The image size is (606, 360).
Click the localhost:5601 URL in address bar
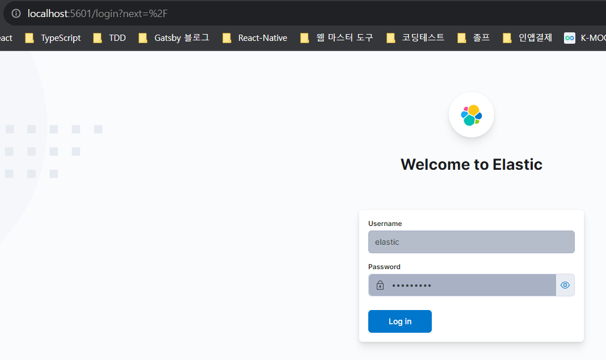coord(97,13)
